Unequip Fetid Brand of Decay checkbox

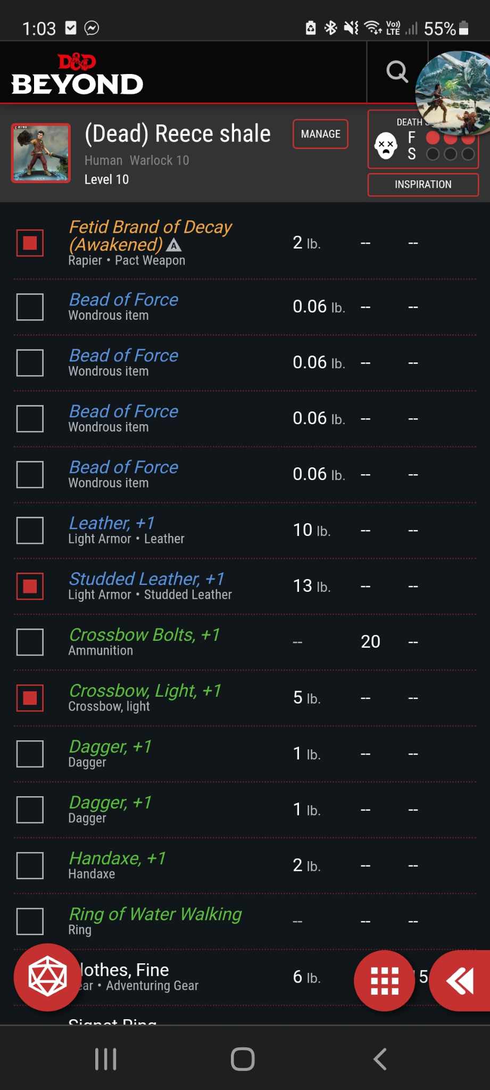tap(30, 243)
